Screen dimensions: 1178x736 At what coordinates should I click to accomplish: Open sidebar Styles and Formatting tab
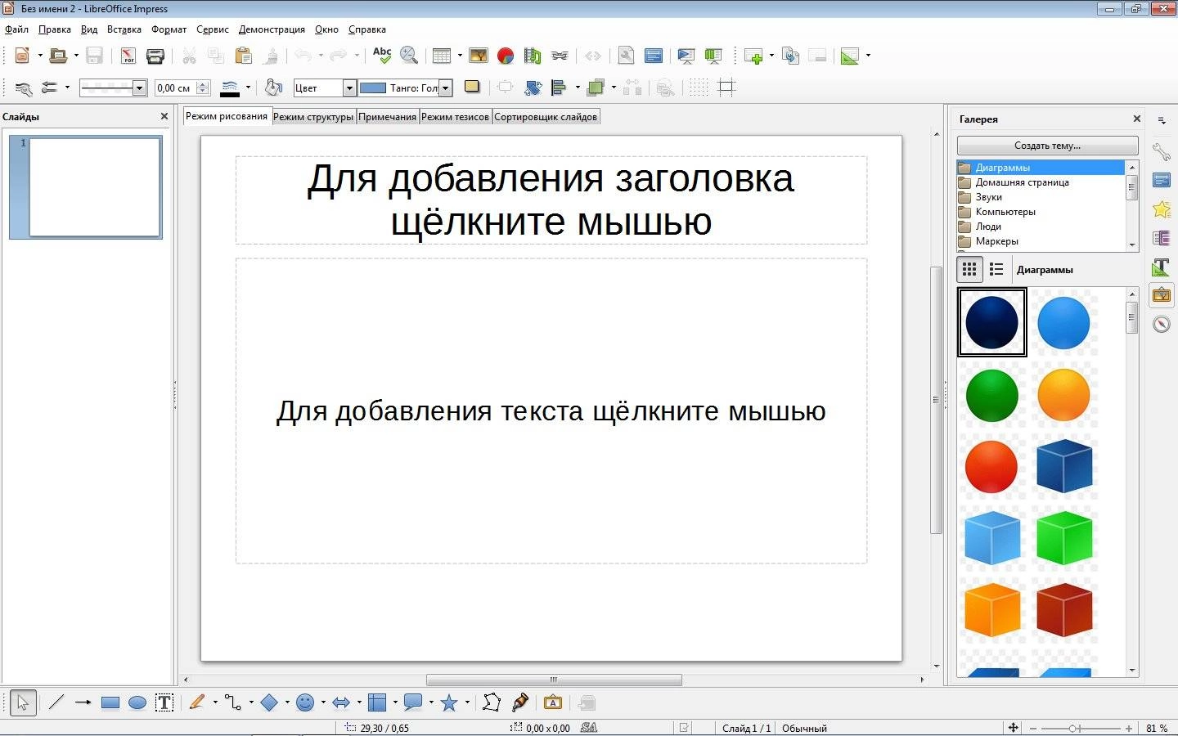[x=1162, y=267]
